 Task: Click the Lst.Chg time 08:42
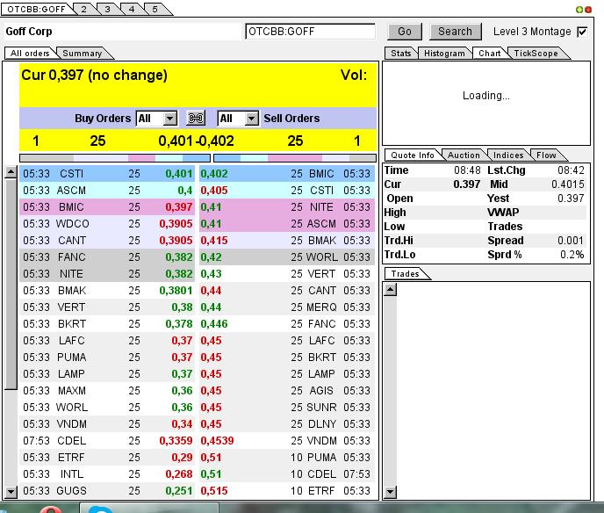coord(571,170)
